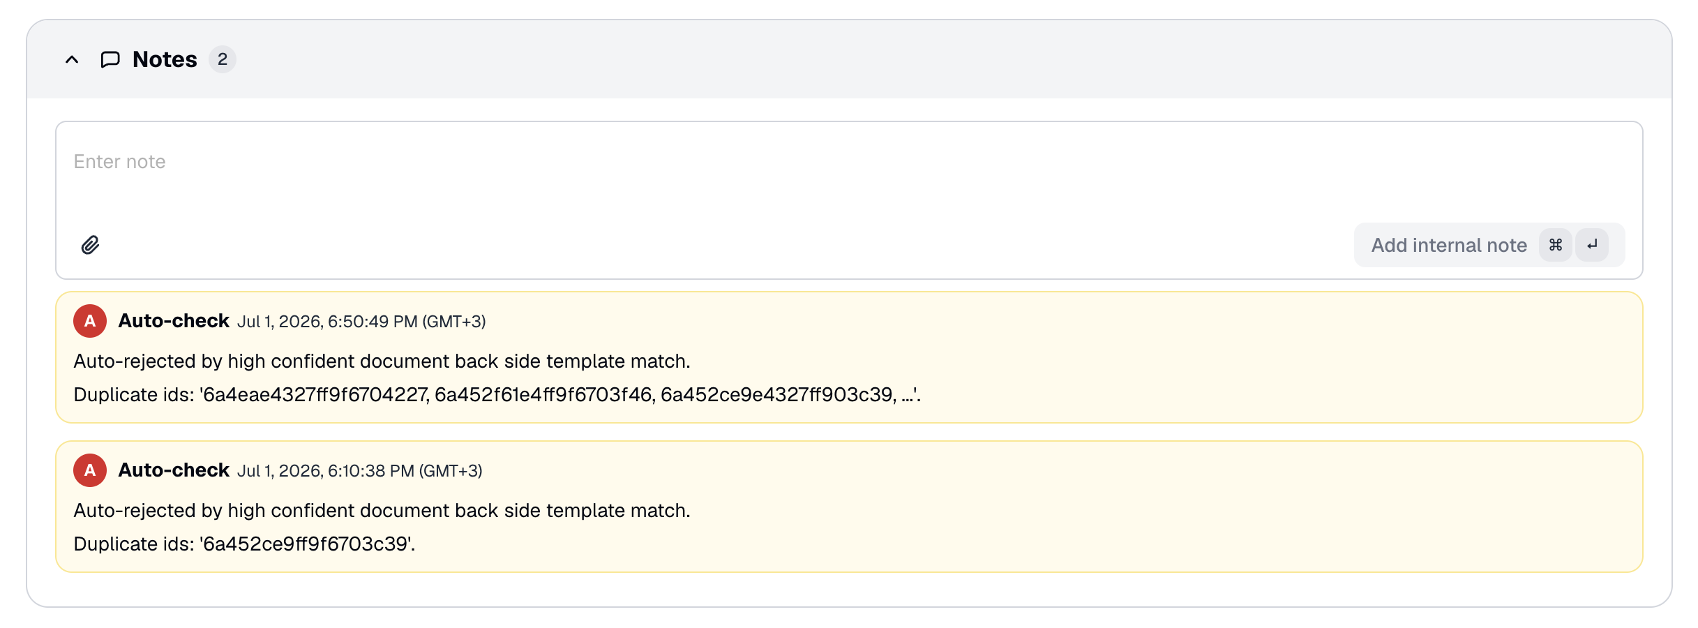Click the notes count badge showing 2
The height and width of the screenshot is (628, 1698).
[223, 59]
